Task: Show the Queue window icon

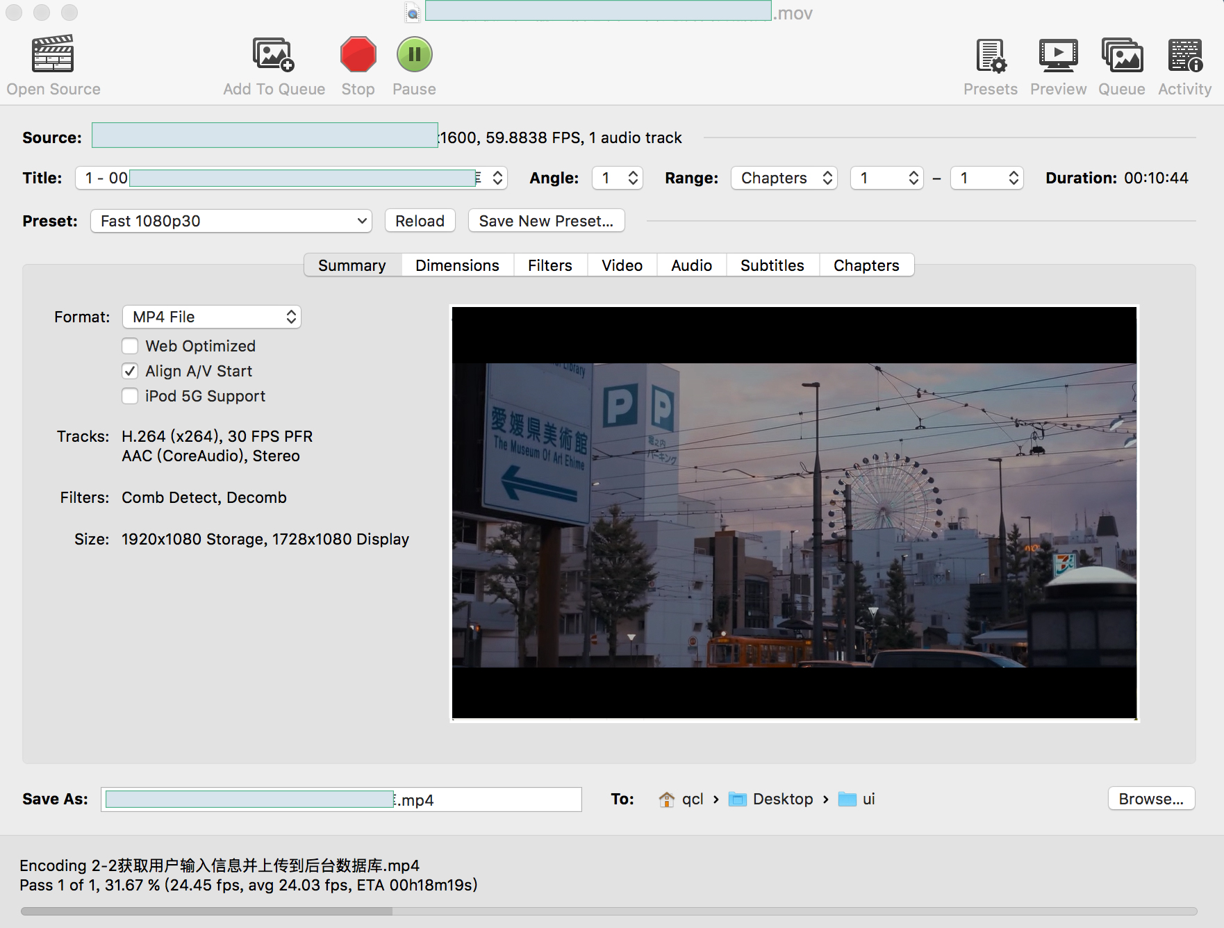Action: (x=1122, y=56)
